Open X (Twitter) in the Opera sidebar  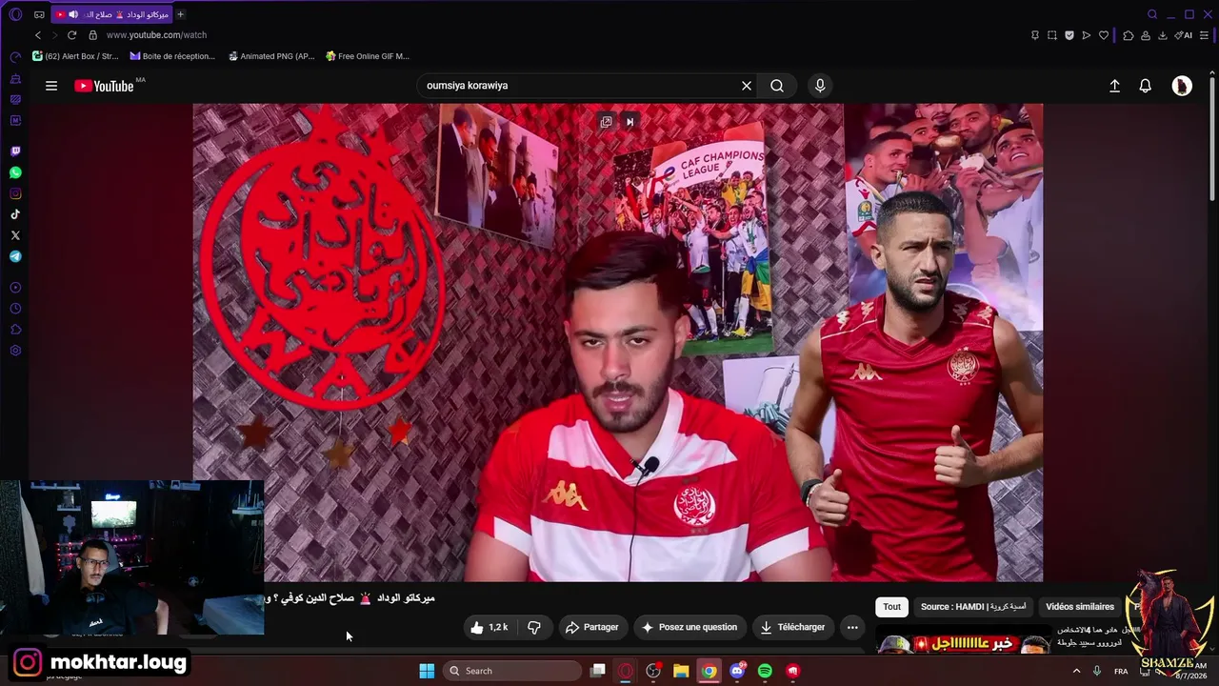[x=15, y=235]
